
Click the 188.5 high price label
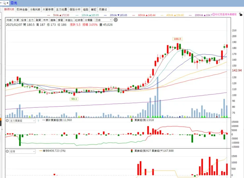click(x=177, y=39)
